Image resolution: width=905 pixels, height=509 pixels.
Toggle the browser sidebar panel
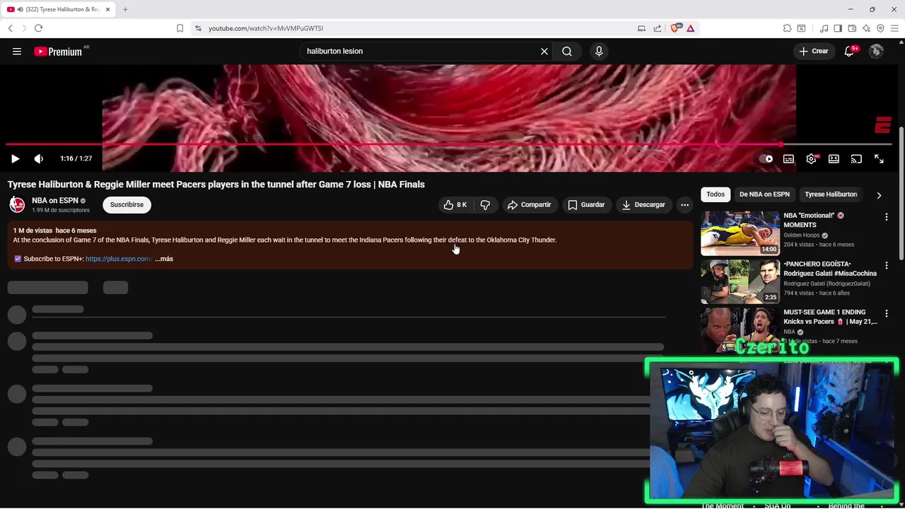[x=838, y=28]
